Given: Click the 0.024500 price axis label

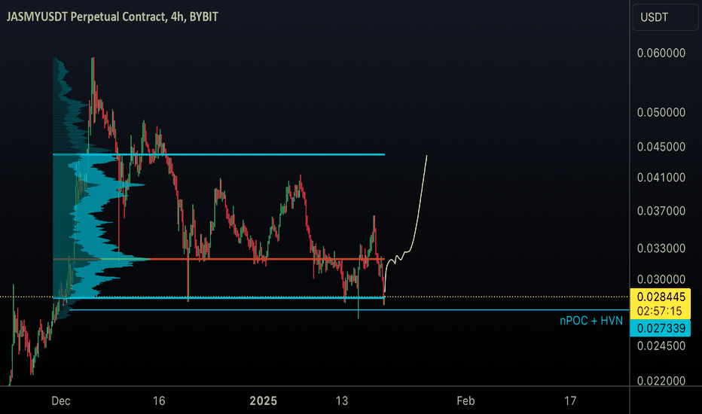Looking at the screenshot, I should [661, 346].
